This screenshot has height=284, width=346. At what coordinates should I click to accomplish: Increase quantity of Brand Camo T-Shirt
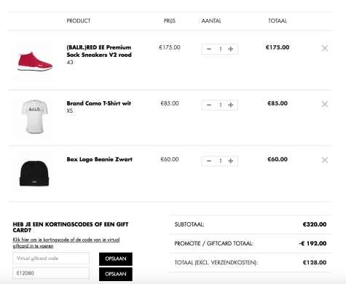pos(231,105)
